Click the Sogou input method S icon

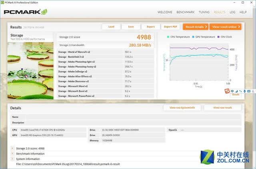227,91
